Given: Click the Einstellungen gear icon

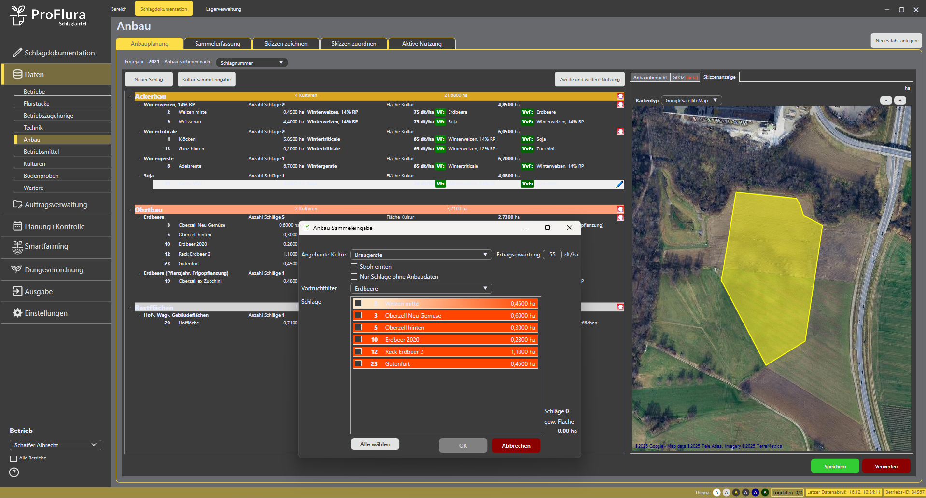Looking at the screenshot, I should click(x=17, y=313).
